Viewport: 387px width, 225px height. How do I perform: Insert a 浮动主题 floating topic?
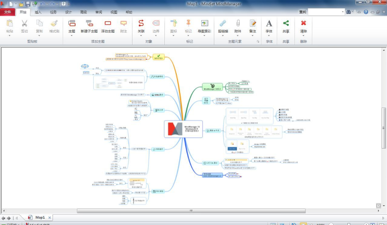click(x=108, y=24)
